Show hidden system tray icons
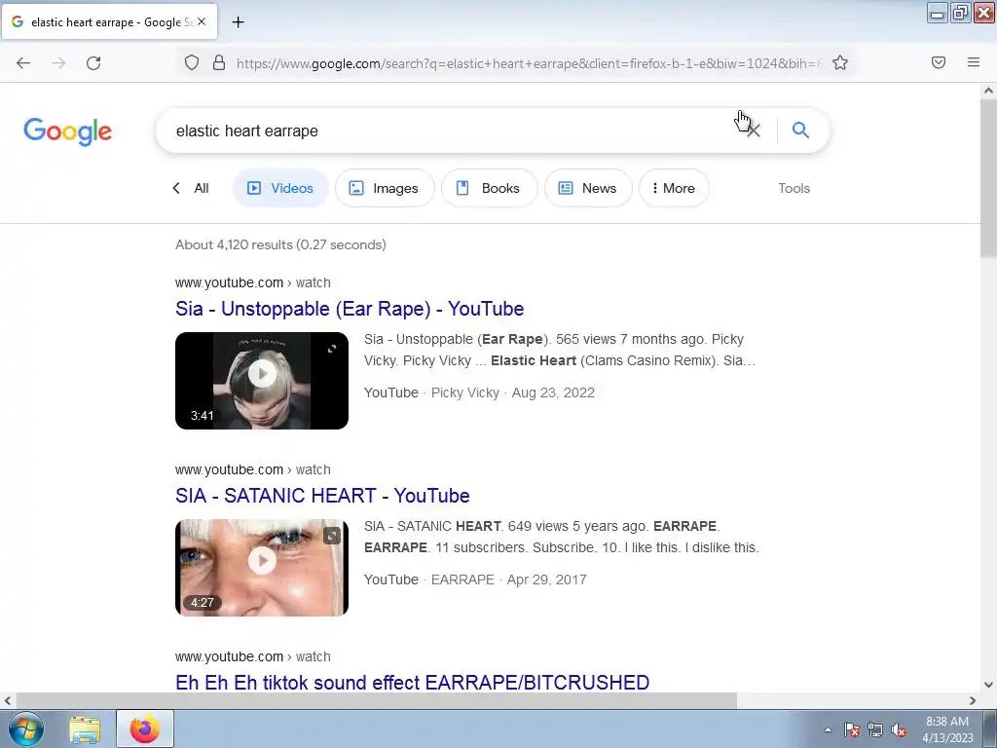This screenshot has height=748, width=997. 828,729
